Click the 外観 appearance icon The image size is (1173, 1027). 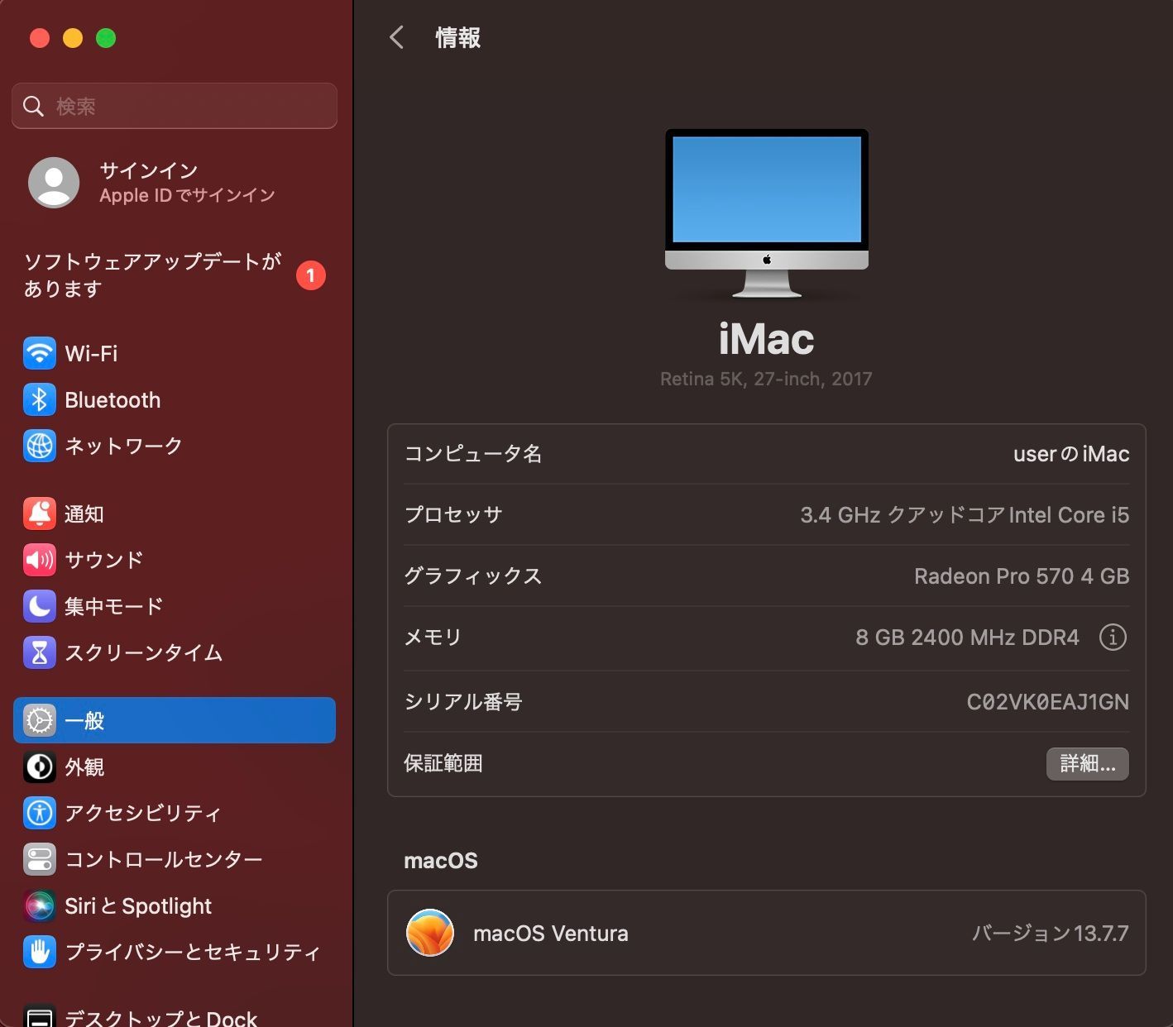pos(40,767)
